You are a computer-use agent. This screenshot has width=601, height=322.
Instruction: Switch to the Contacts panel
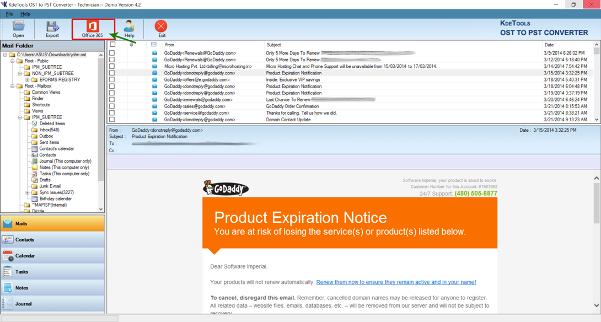(52, 240)
